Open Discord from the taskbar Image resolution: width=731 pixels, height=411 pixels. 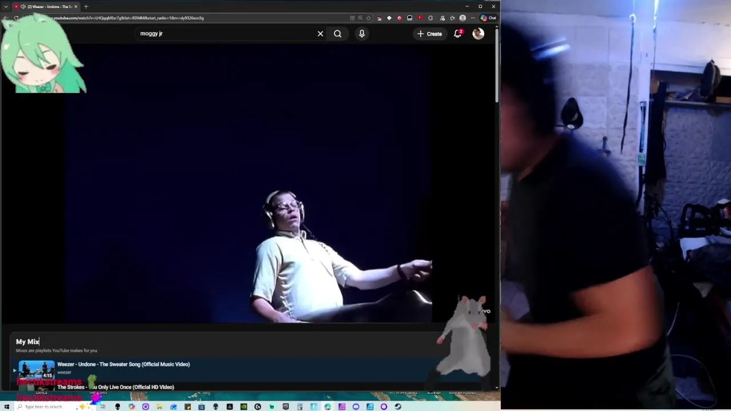[x=356, y=406]
